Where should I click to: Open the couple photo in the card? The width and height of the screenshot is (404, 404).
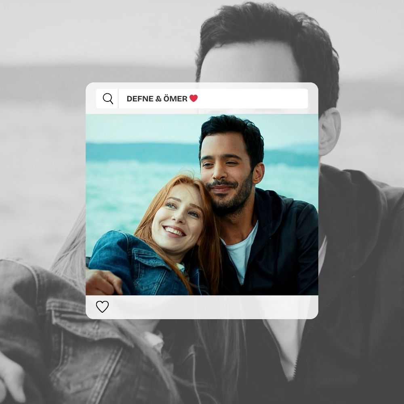(202, 204)
